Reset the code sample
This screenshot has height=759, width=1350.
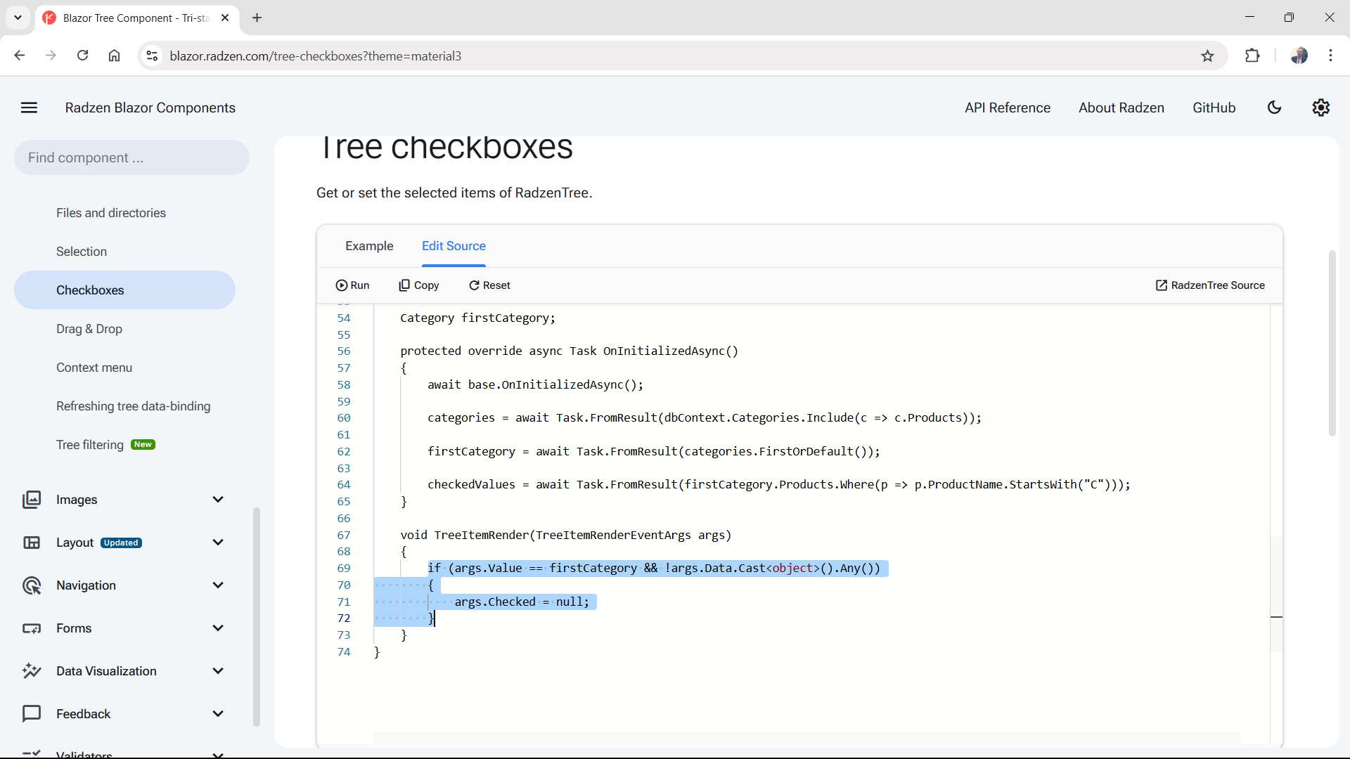point(489,285)
